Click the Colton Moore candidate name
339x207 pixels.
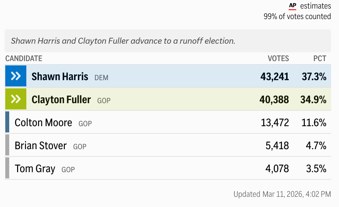[43, 123]
